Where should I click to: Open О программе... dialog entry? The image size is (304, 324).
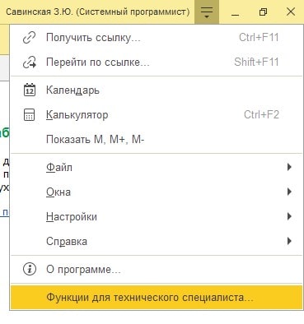point(157,269)
